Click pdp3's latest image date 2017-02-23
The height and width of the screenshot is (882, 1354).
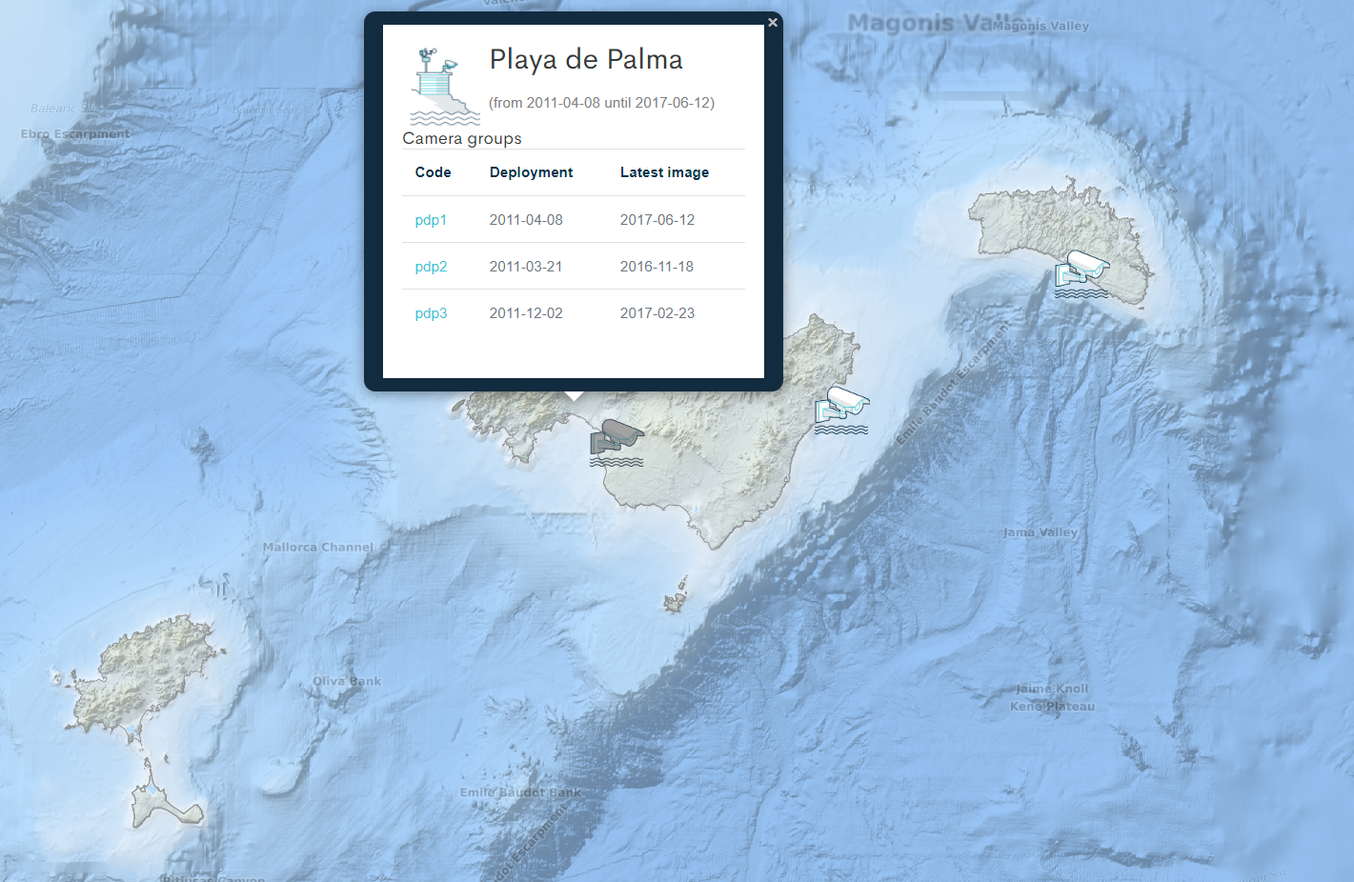657,313
